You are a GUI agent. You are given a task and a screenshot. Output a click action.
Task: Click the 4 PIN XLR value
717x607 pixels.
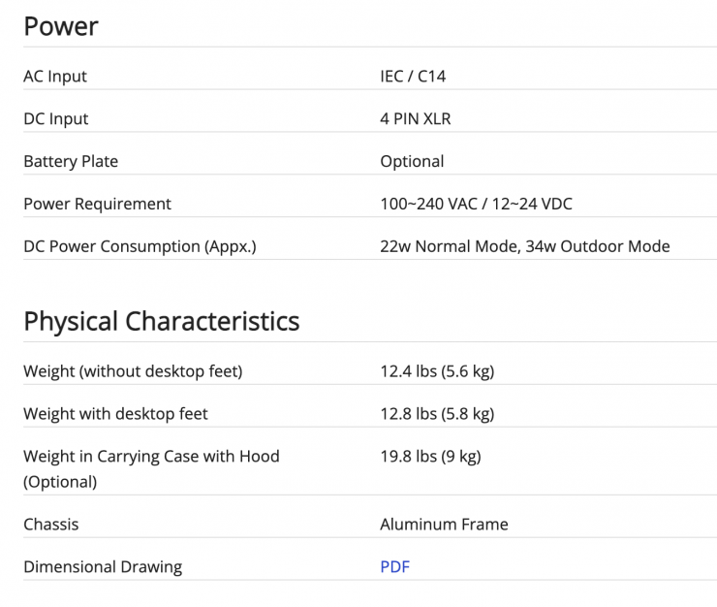[415, 119]
